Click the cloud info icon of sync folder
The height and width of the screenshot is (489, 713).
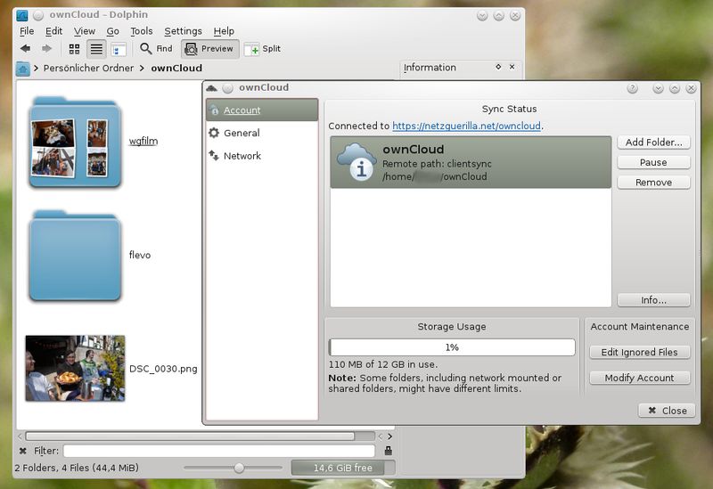[356, 163]
